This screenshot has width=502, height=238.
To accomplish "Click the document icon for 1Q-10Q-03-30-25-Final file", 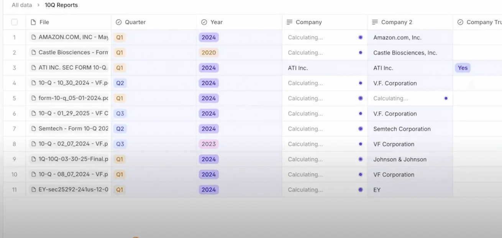I will click(x=34, y=159).
